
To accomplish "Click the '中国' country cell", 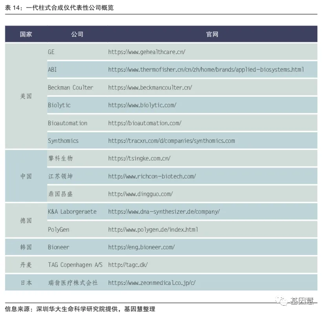I will click(x=26, y=176).
